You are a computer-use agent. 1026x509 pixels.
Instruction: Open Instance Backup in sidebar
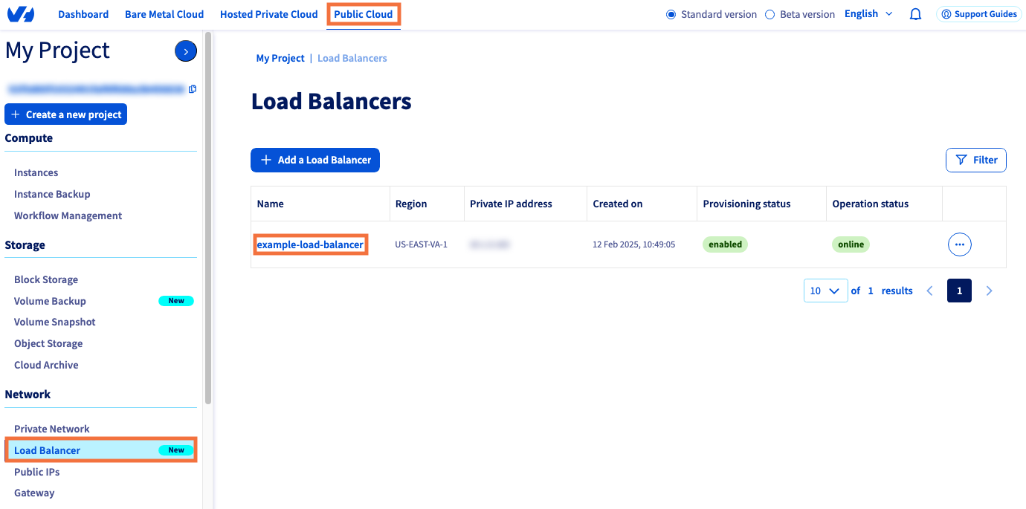(52, 194)
